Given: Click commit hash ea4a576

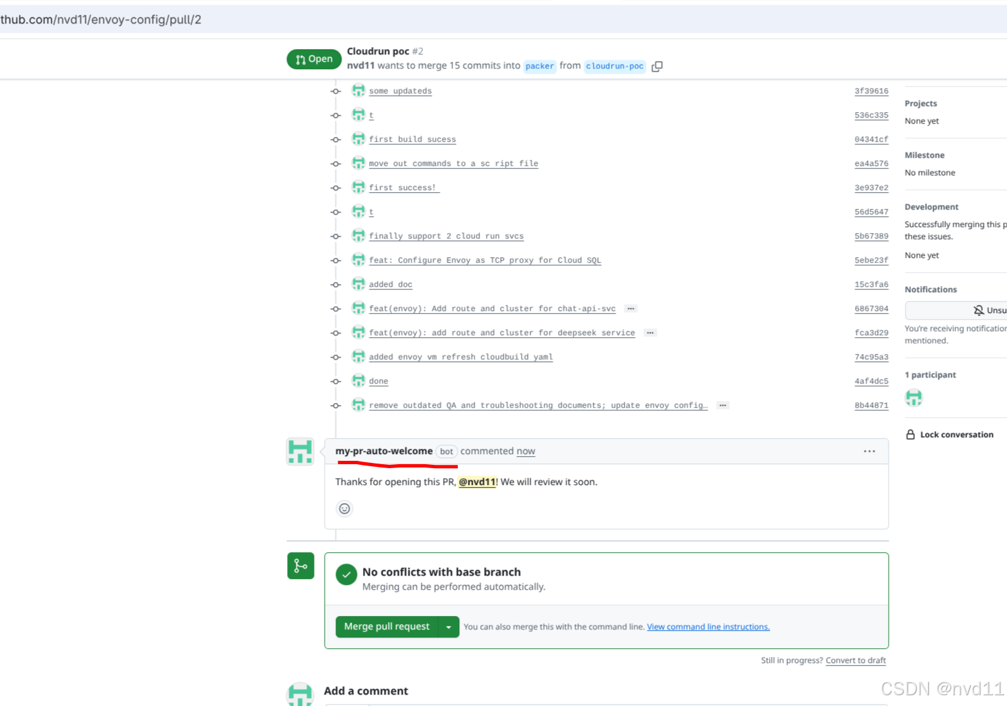Looking at the screenshot, I should tap(871, 164).
